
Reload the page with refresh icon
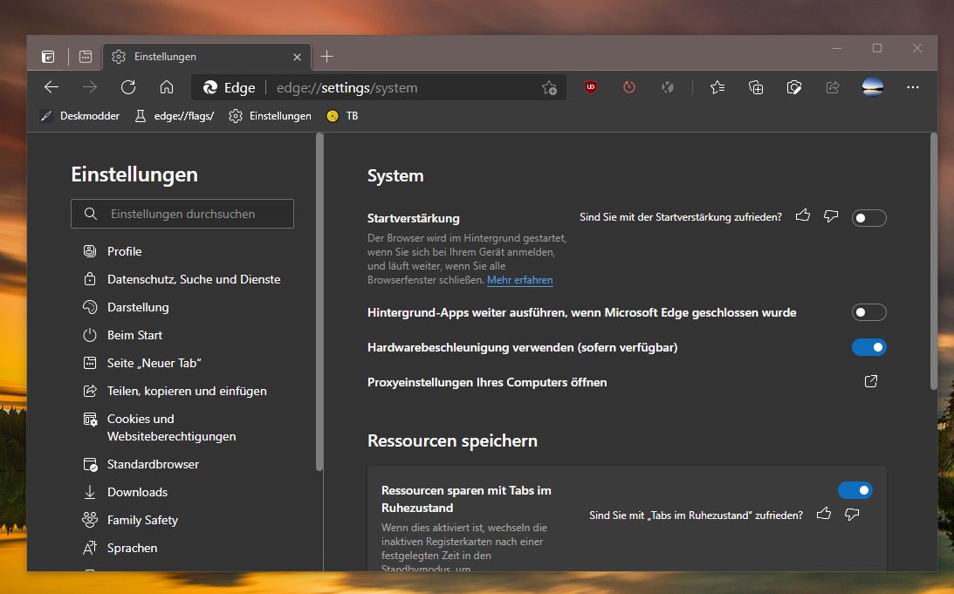tap(128, 87)
